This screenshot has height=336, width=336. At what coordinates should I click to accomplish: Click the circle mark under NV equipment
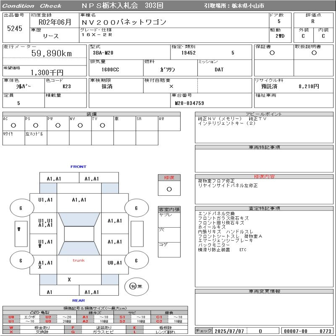click(80, 125)
